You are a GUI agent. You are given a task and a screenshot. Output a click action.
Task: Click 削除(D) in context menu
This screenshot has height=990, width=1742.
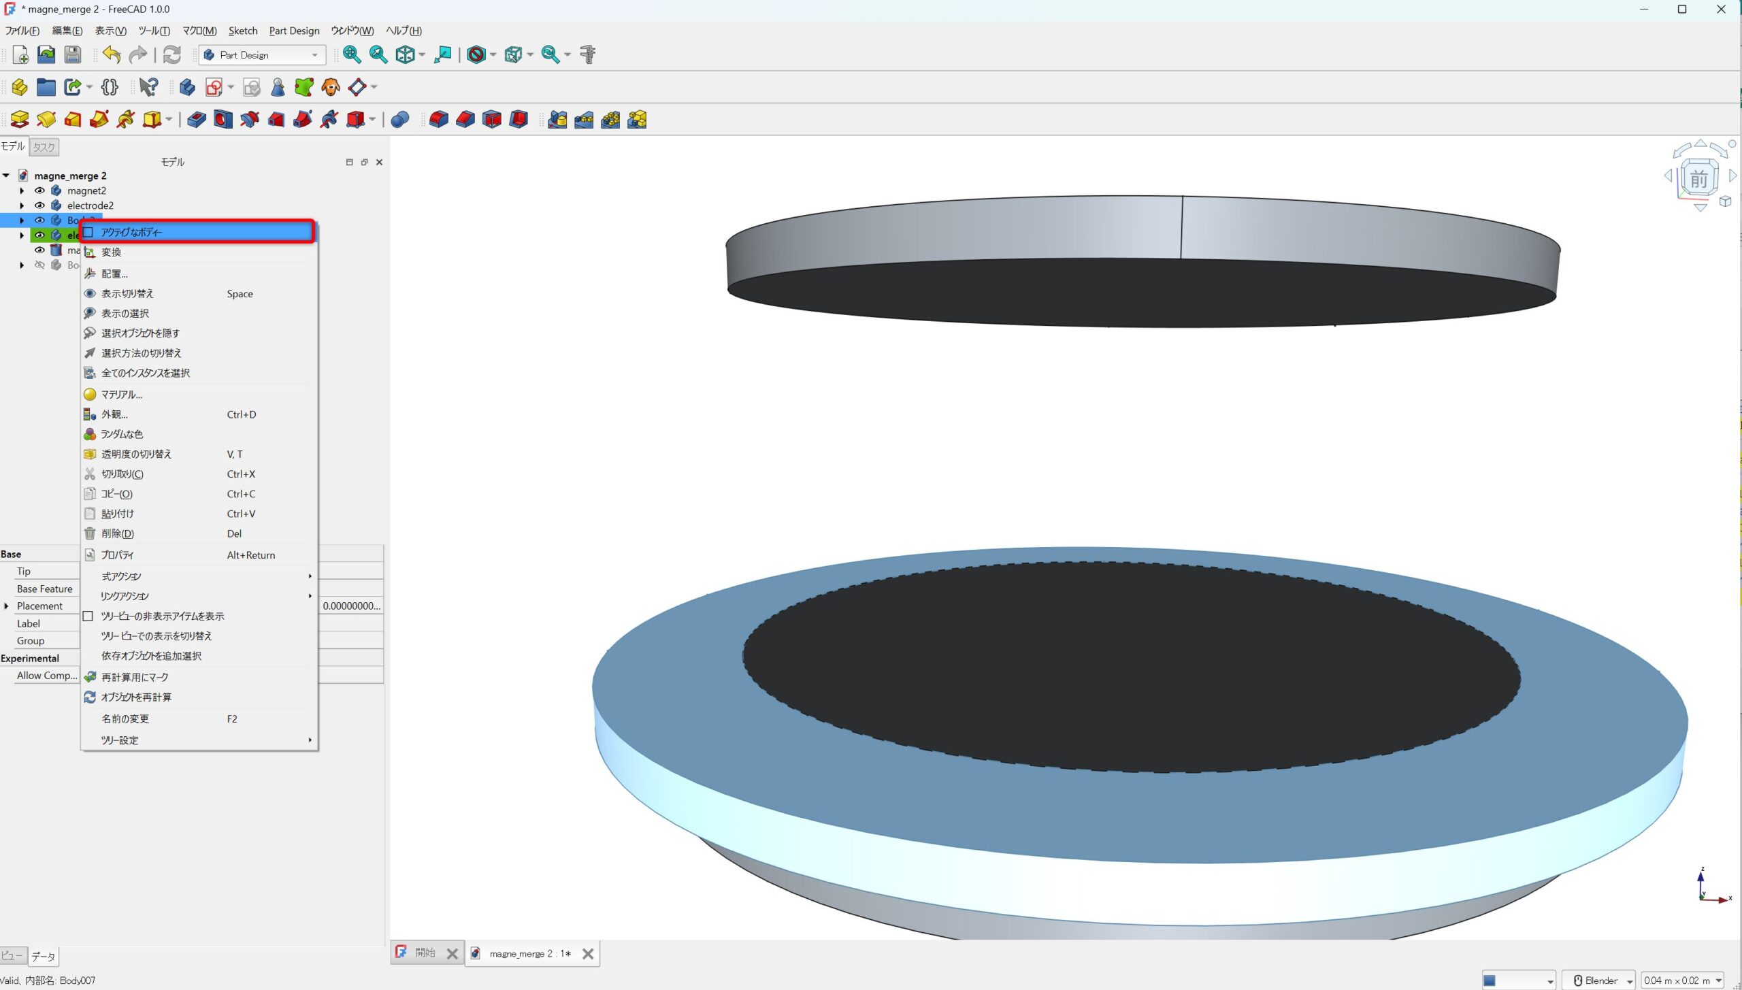tap(199, 534)
